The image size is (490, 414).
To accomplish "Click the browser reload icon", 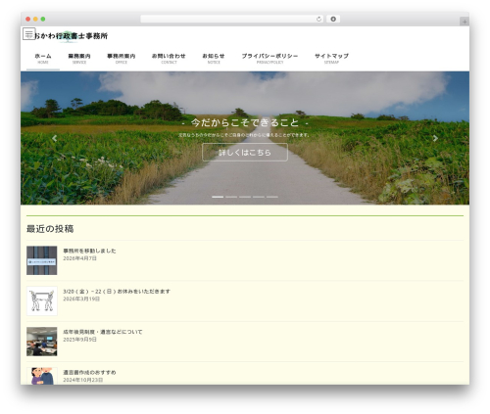I will [318, 20].
